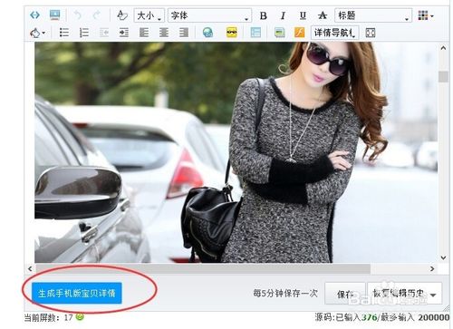
Task: Open the text color grid picker
Action: 425,15
